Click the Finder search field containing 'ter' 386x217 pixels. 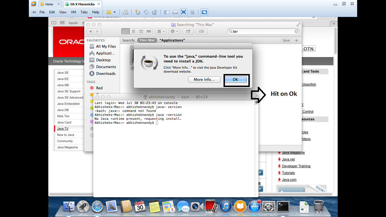point(263,32)
